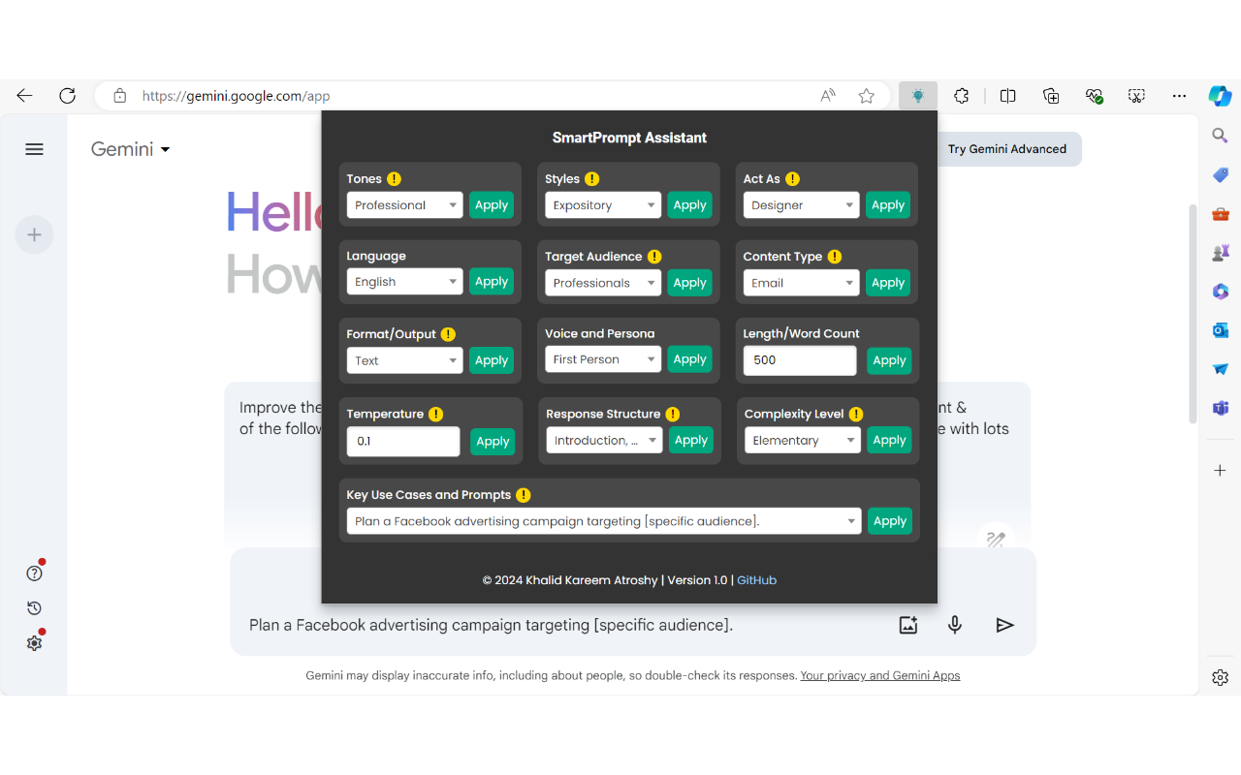Apply the Temperature value
1241x775 pixels.
pyautogui.click(x=493, y=442)
